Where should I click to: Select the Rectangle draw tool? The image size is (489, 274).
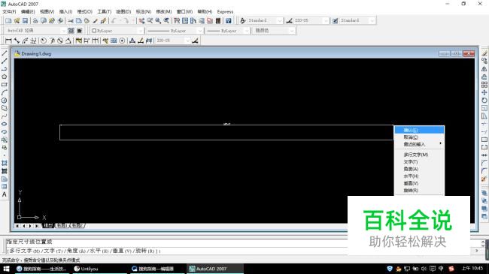pos(5,84)
